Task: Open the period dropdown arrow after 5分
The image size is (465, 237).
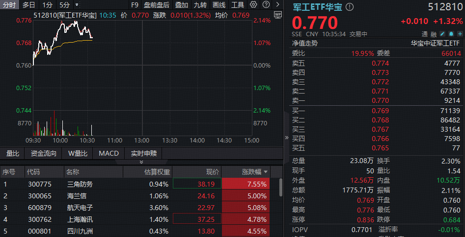Action: click(77, 5)
